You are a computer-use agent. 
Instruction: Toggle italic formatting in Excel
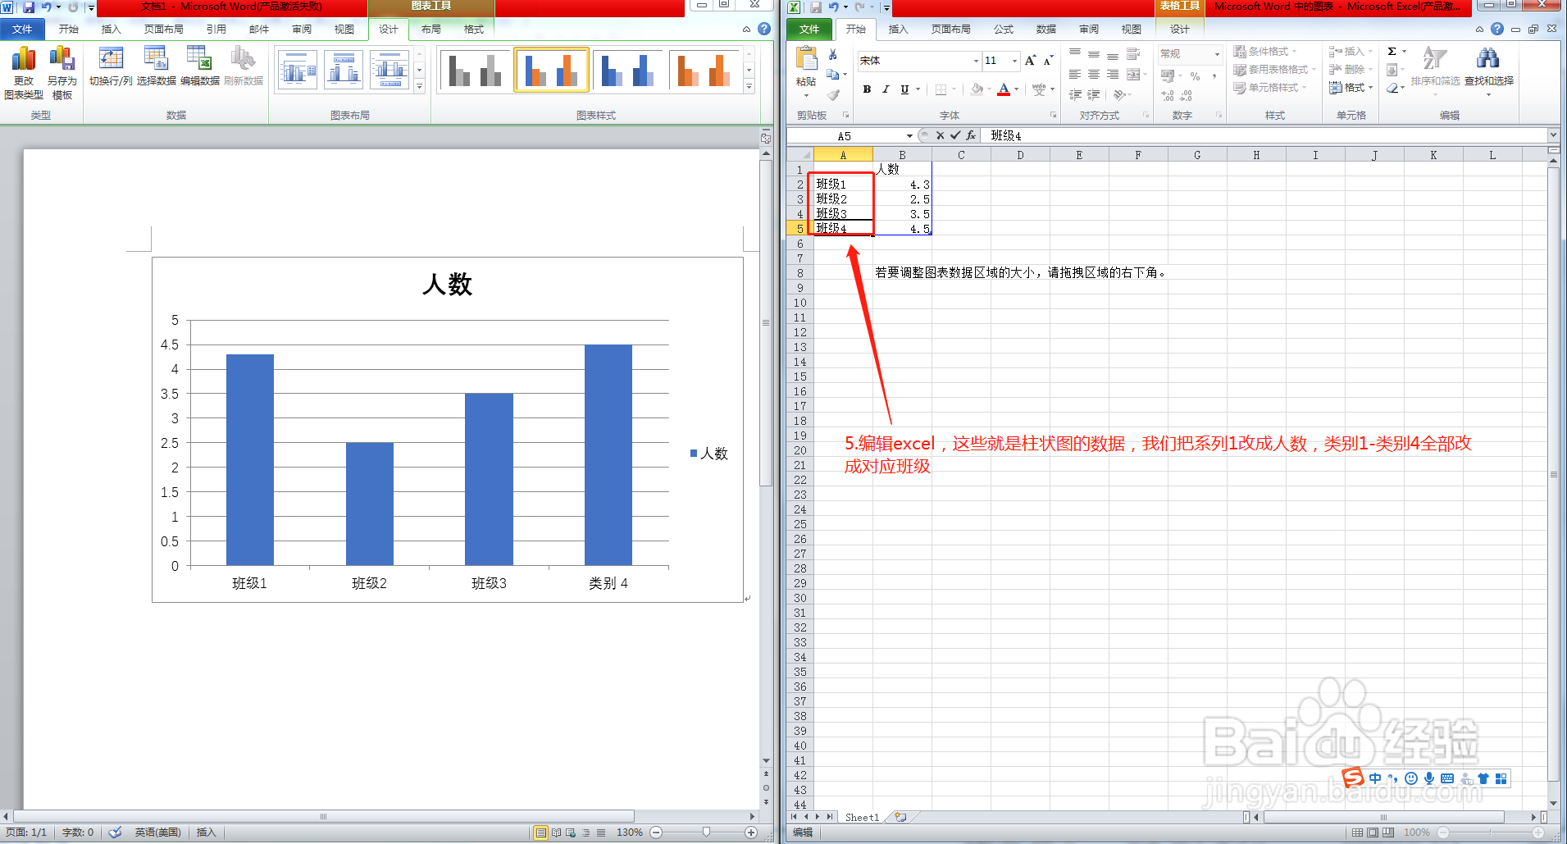click(x=886, y=89)
